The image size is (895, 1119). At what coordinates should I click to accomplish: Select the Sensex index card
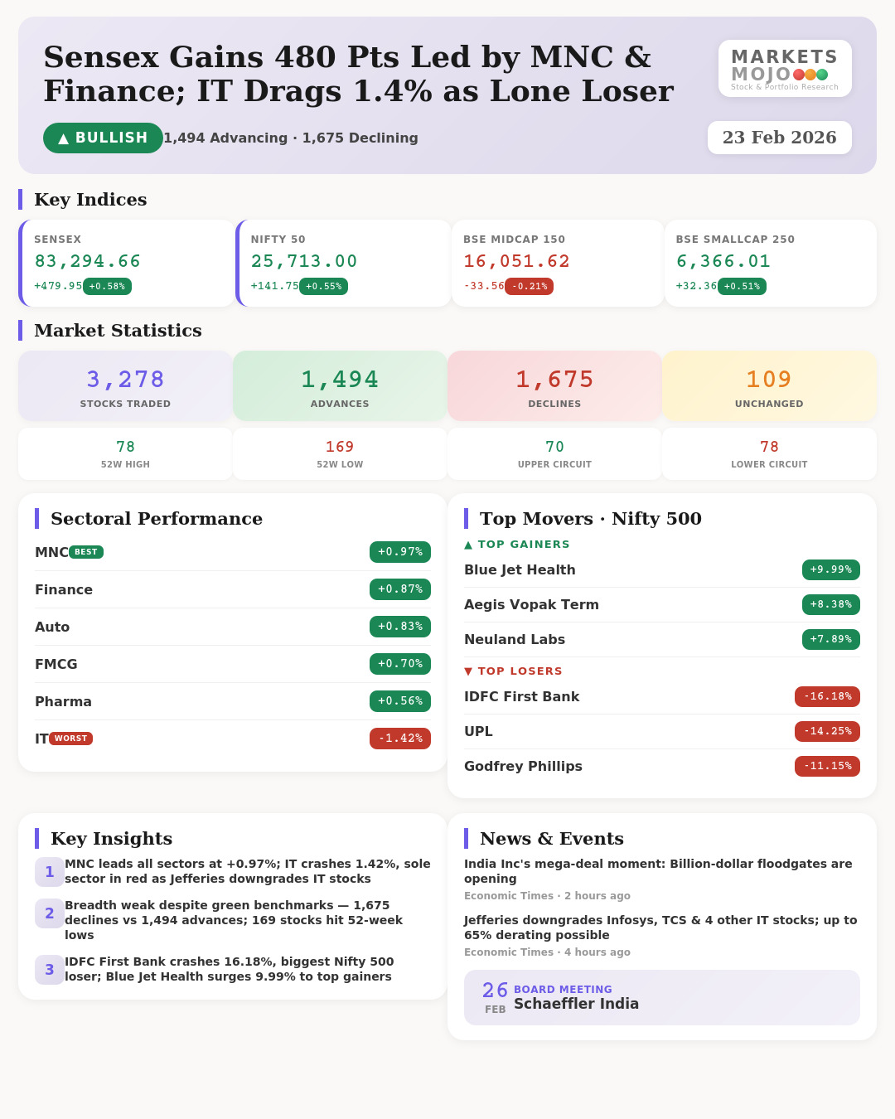click(128, 263)
